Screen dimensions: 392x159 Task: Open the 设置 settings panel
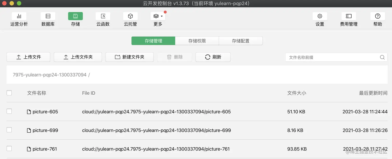click(x=320, y=19)
